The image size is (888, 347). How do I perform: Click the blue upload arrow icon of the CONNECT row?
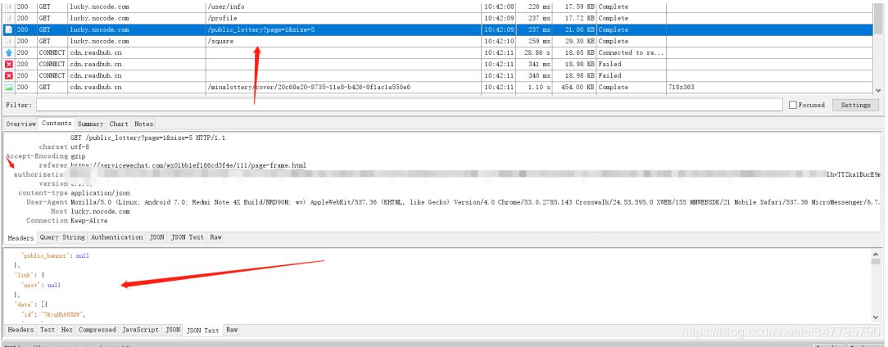(8, 52)
